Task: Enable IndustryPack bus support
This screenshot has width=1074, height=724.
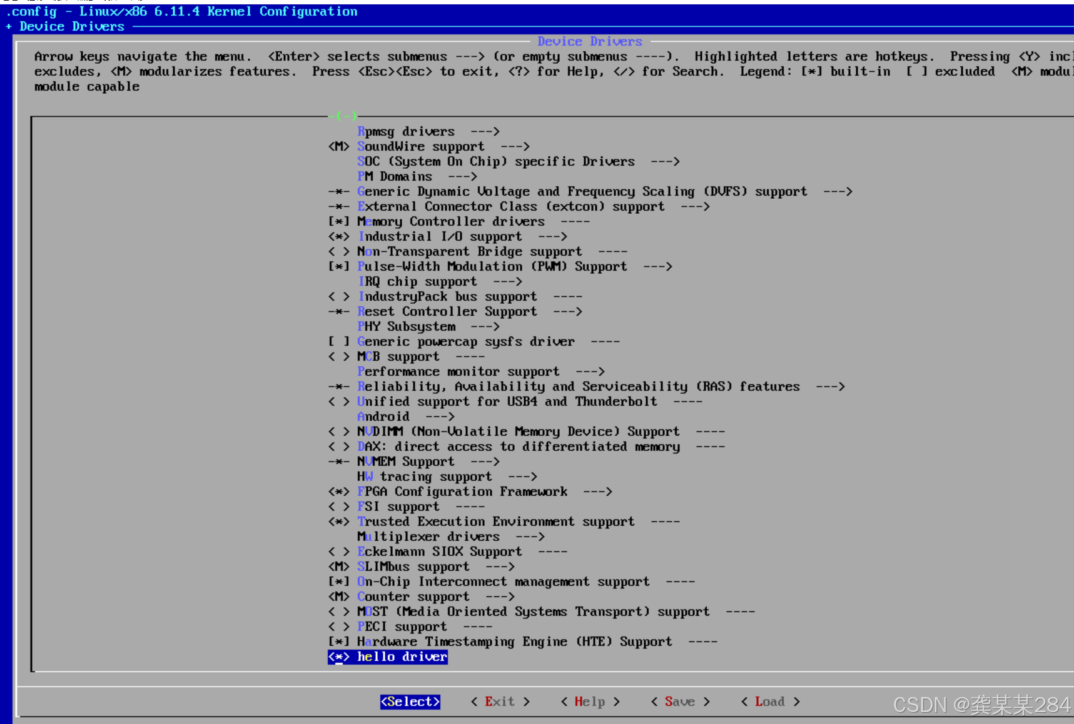Action: (338, 296)
